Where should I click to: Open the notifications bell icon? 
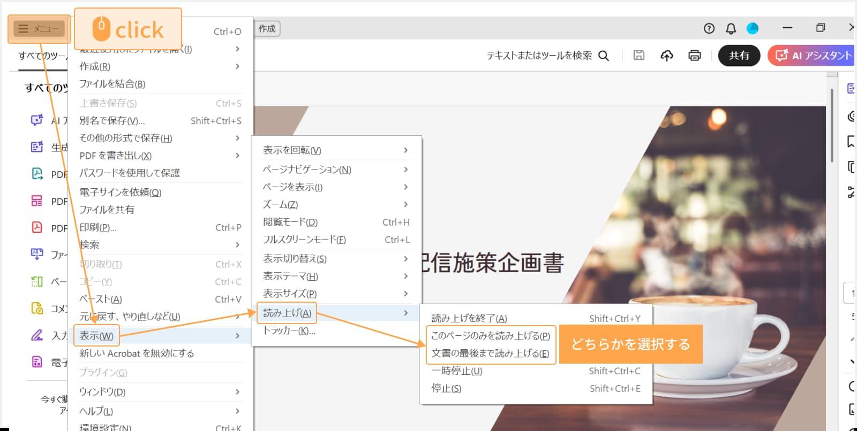[731, 29]
